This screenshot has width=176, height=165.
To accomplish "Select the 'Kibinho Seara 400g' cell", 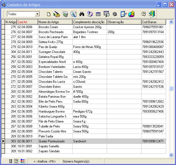I will pos(55,107).
